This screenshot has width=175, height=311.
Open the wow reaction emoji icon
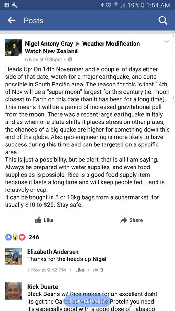(15, 237)
